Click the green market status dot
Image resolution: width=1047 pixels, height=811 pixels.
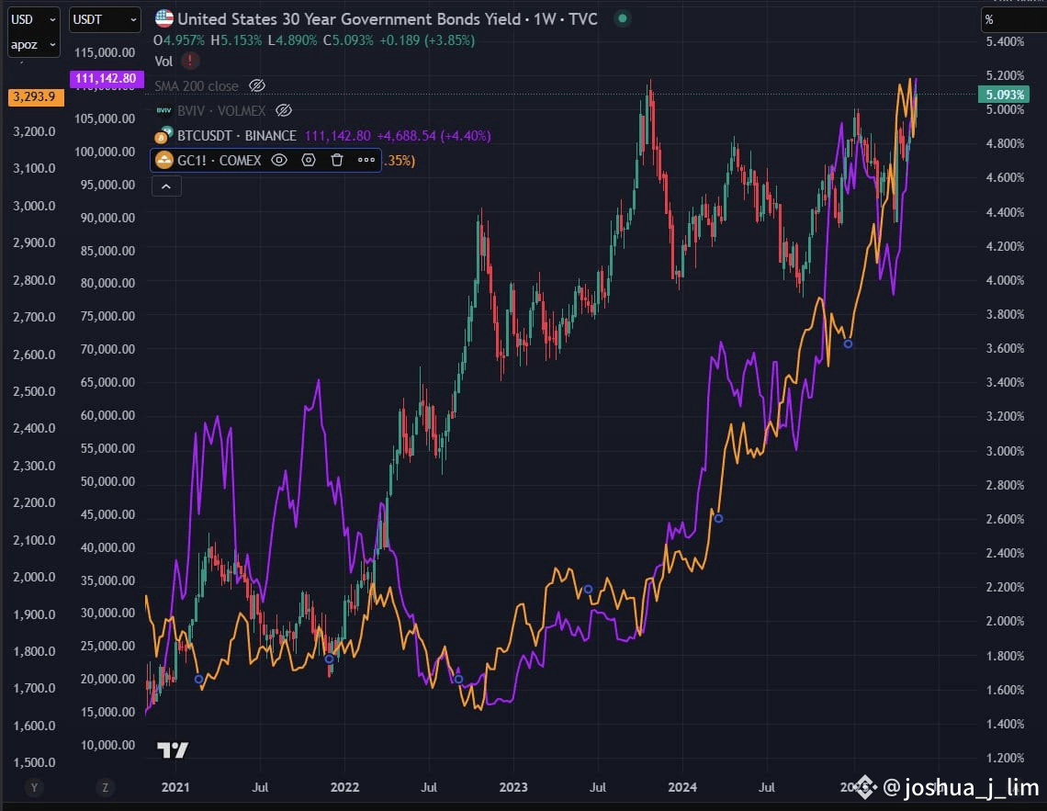pyautogui.click(x=623, y=18)
